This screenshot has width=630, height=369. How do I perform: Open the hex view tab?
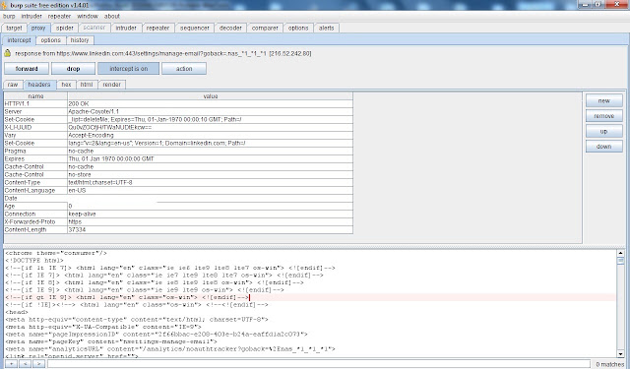coord(66,85)
